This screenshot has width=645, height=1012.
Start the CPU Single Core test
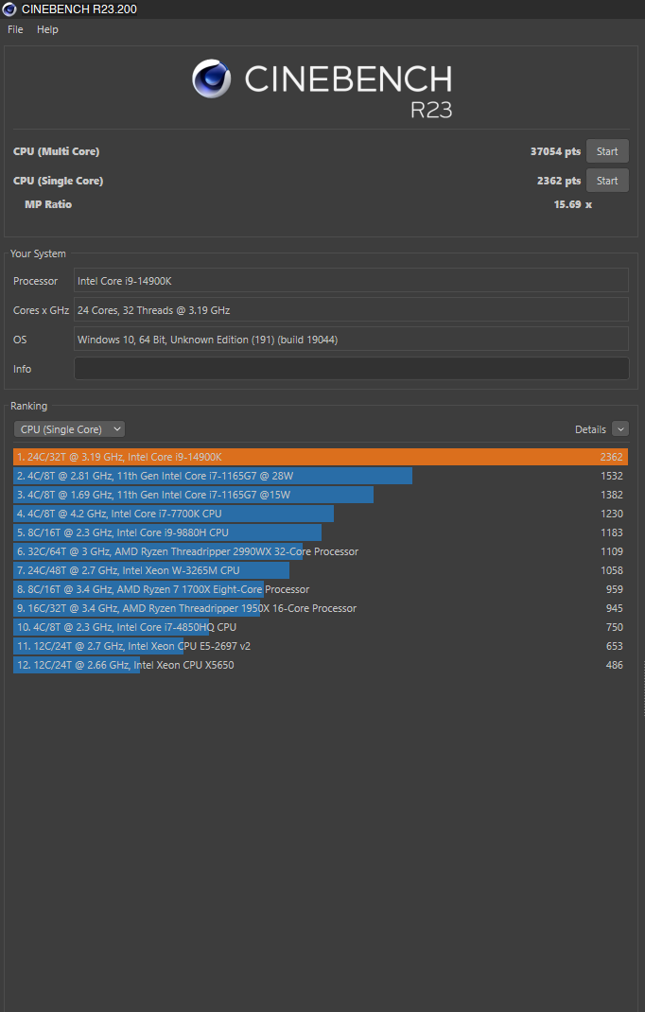point(607,181)
